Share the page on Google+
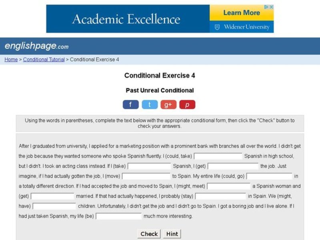 tap(168, 104)
